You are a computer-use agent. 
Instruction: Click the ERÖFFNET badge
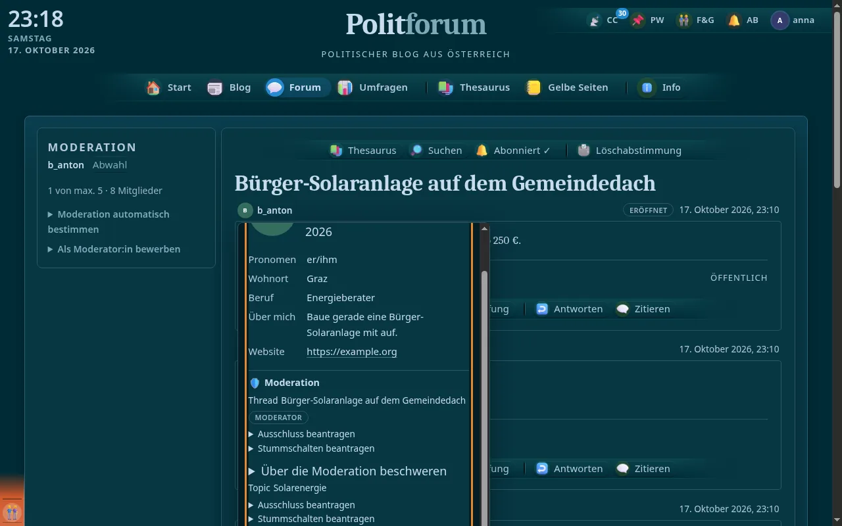tap(648, 210)
